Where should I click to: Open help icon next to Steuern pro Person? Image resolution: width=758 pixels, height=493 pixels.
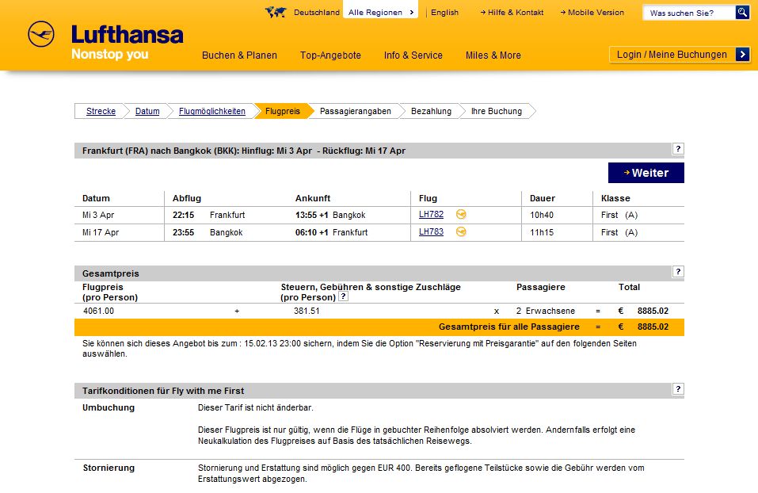pyautogui.click(x=343, y=296)
